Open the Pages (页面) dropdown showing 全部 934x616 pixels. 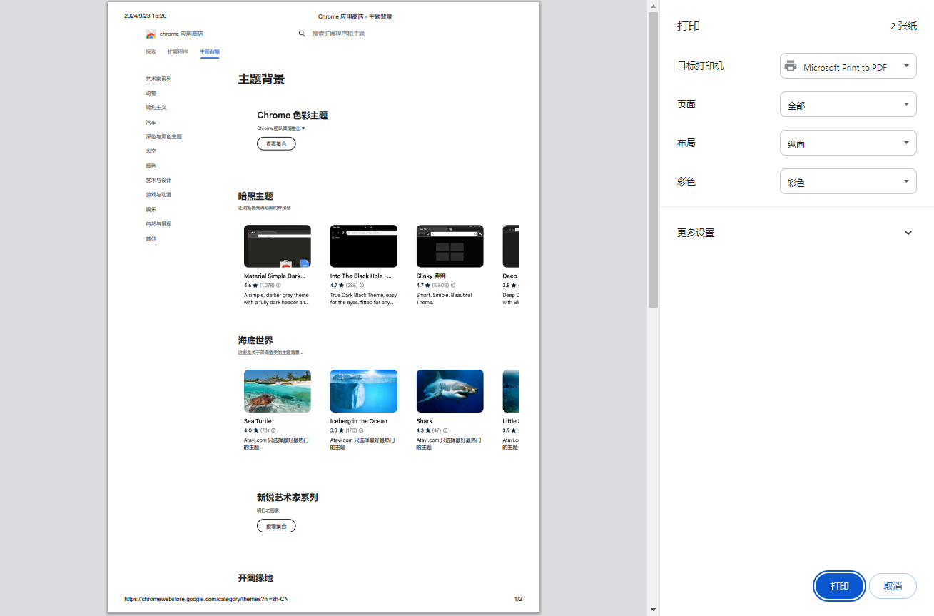(848, 105)
